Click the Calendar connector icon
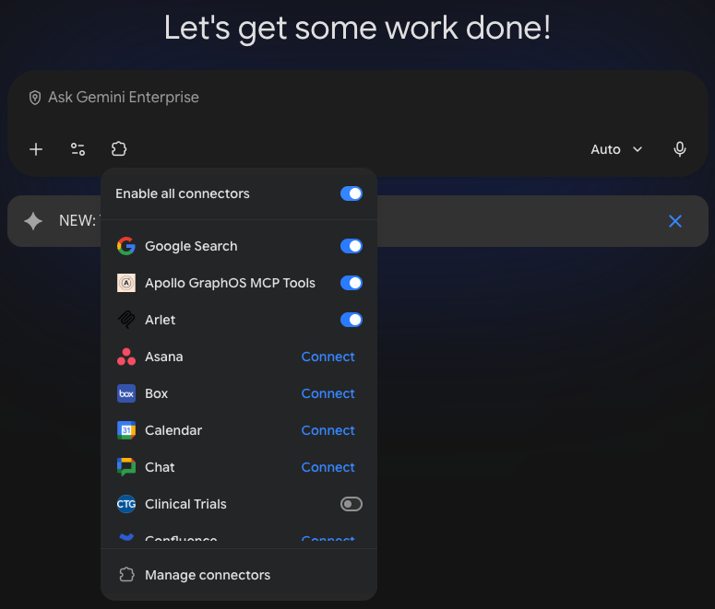 tap(126, 430)
